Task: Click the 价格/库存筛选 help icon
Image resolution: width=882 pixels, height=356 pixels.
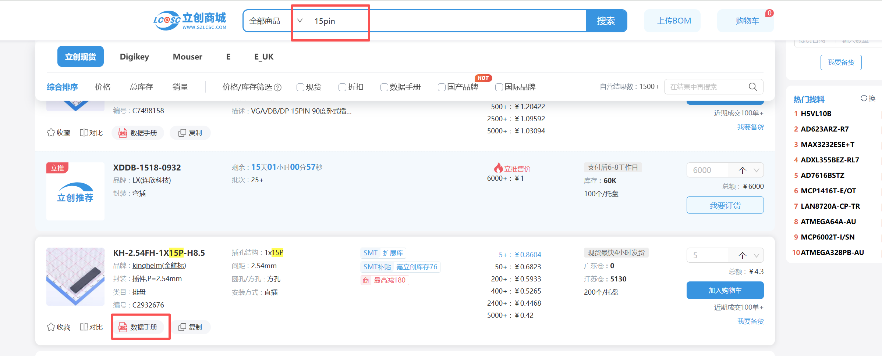Action: pyautogui.click(x=278, y=87)
